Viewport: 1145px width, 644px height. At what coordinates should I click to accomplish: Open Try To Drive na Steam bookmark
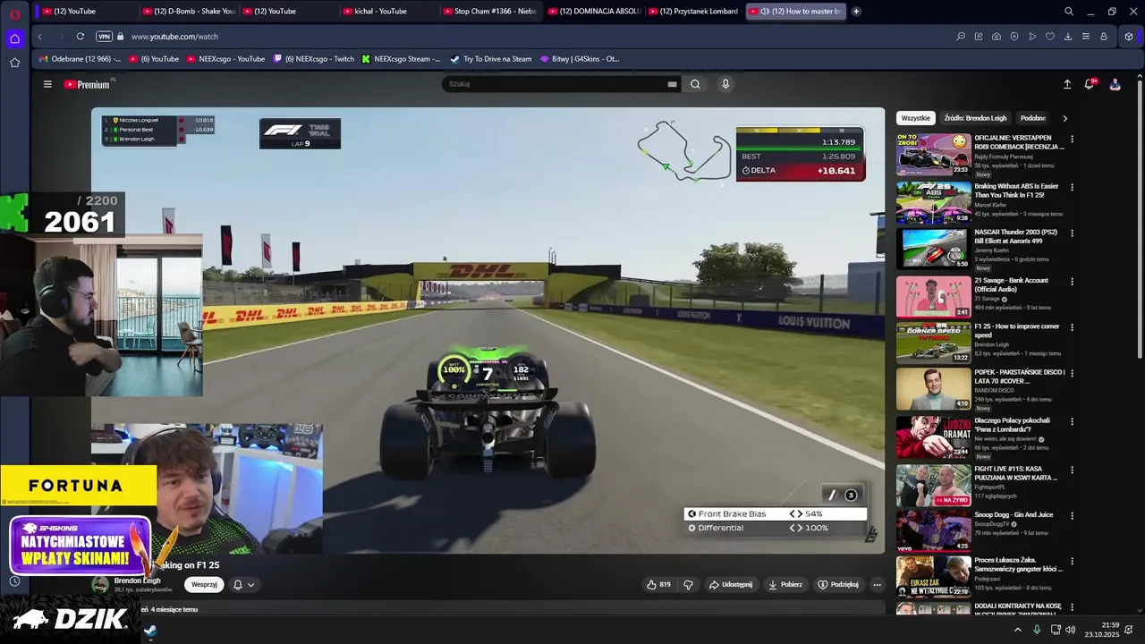[491, 59]
